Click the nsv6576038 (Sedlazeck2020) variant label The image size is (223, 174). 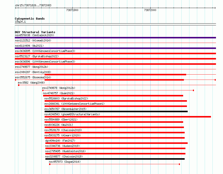35,35
